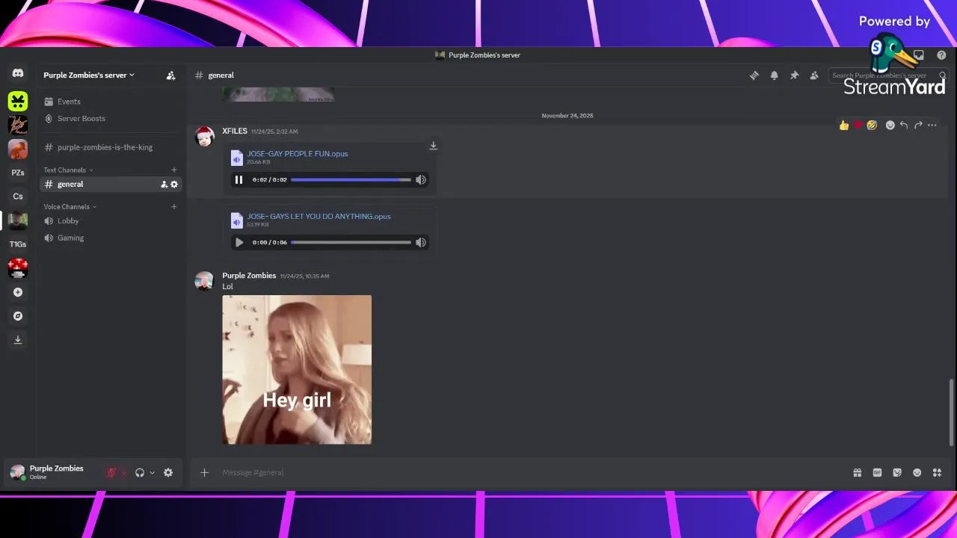Invite people icon next to server name

pos(170,75)
